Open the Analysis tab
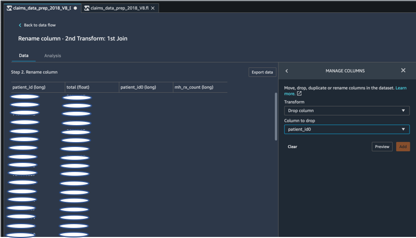 point(52,55)
